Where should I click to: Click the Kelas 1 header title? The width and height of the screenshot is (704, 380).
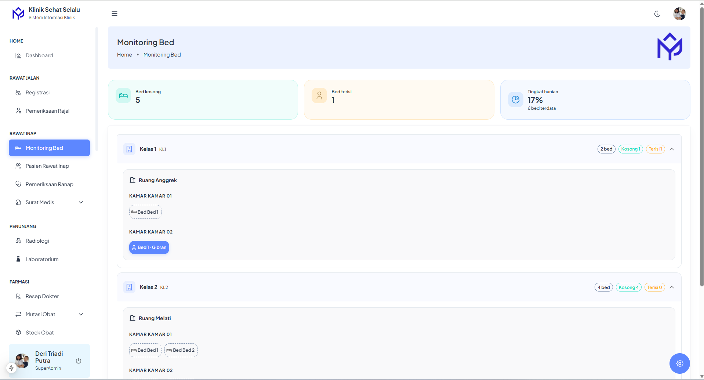[148, 149]
